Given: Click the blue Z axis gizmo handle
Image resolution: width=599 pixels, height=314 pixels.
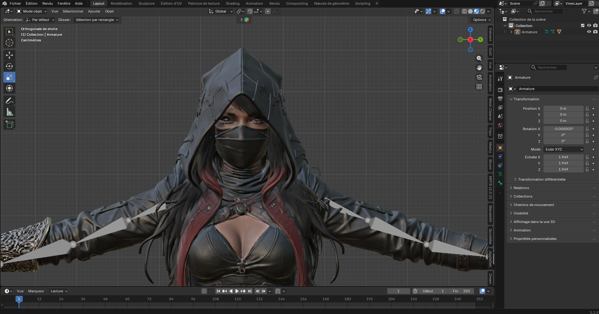Looking at the screenshot, I should [x=470, y=29].
